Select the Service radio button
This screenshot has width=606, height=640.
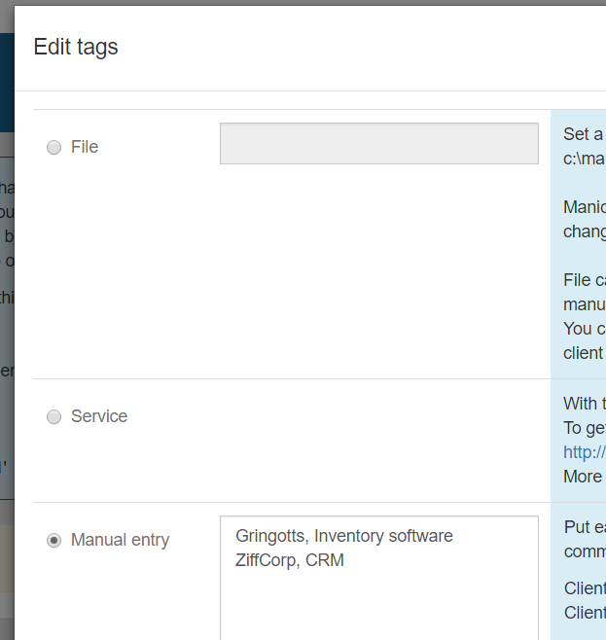coord(53,417)
